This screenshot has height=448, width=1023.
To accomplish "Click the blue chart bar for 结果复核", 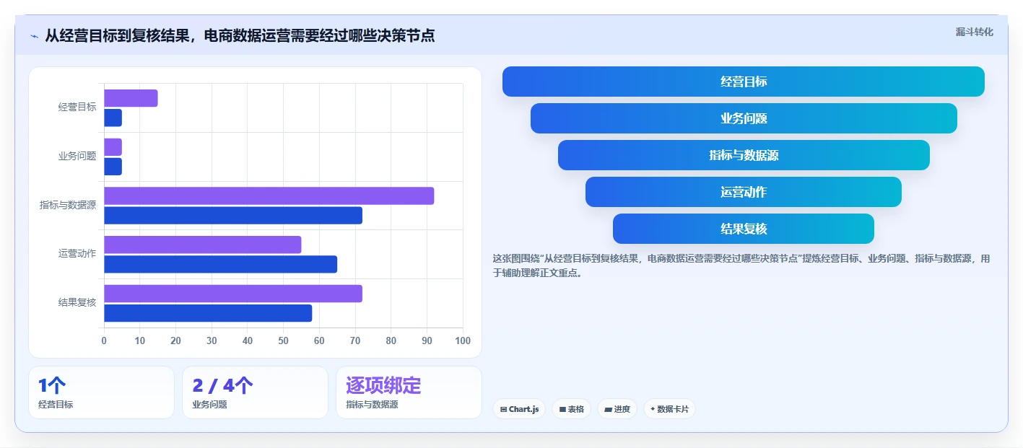I will (x=208, y=313).
